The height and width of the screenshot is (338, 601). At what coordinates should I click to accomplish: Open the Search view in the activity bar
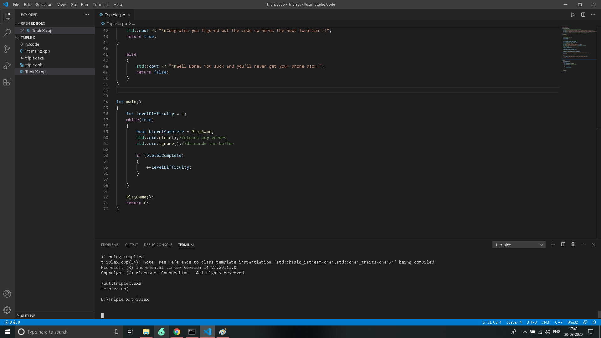click(x=7, y=33)
